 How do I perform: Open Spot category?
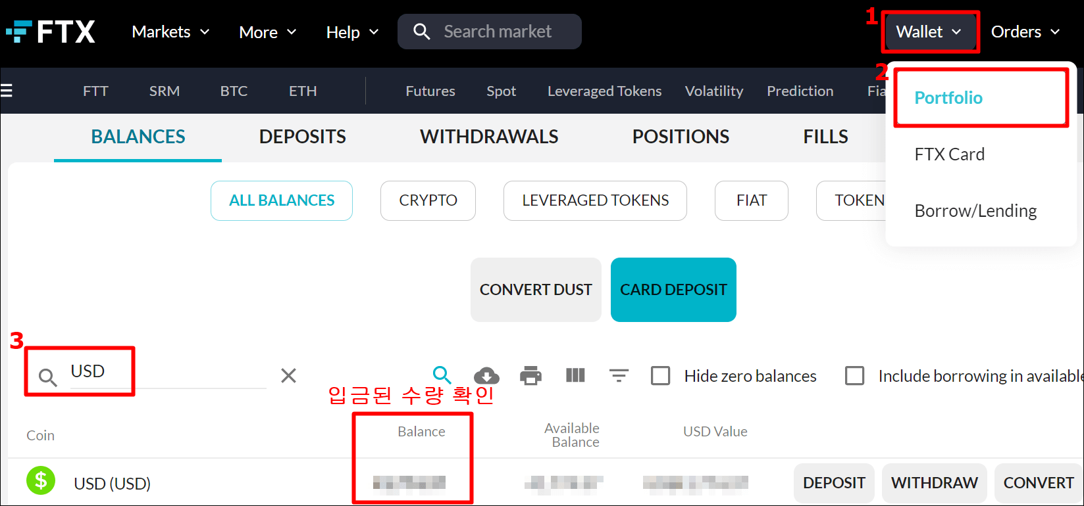pos(502,91)
